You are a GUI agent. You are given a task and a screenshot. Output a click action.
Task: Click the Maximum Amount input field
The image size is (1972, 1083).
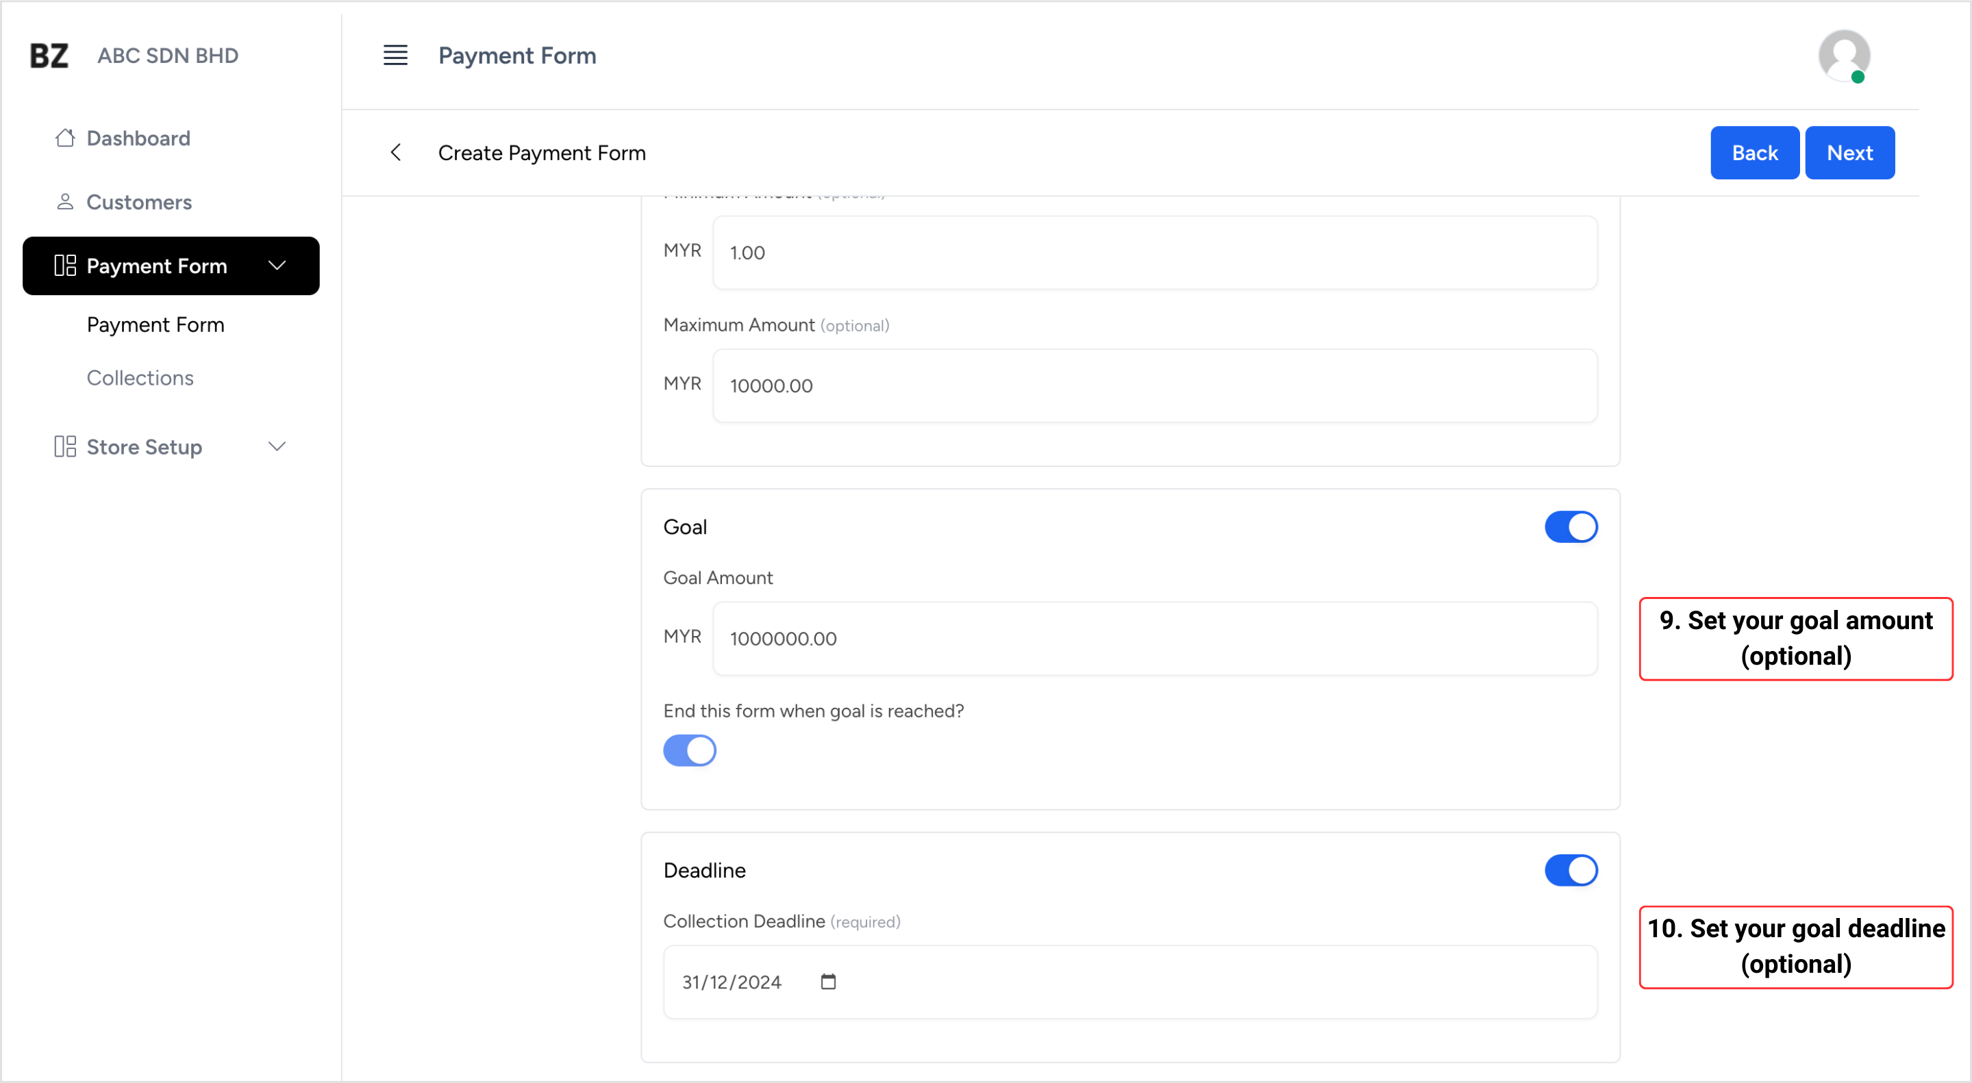point(1153,385)
